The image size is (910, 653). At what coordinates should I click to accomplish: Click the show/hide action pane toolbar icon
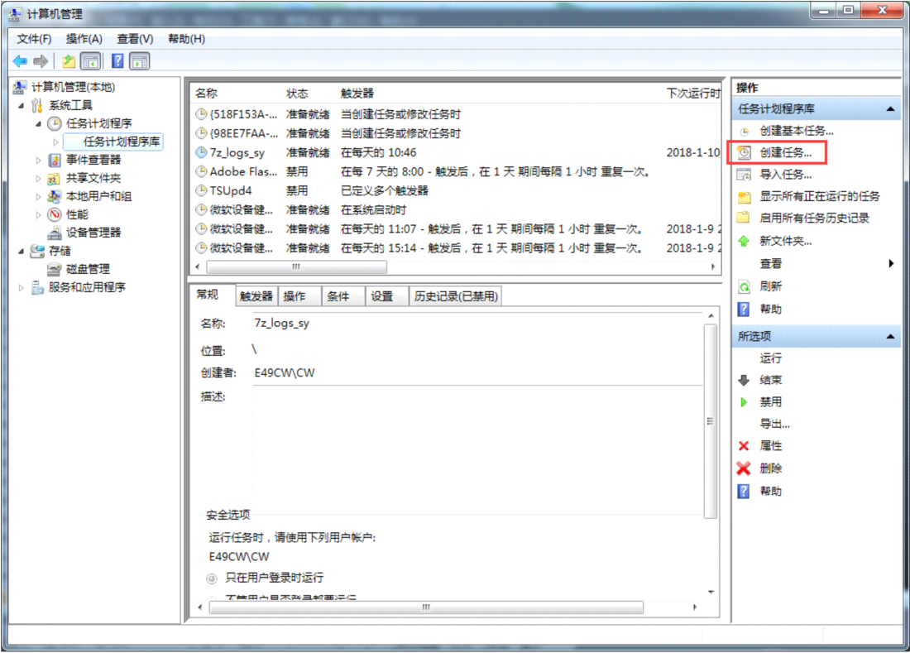[139, 61]
